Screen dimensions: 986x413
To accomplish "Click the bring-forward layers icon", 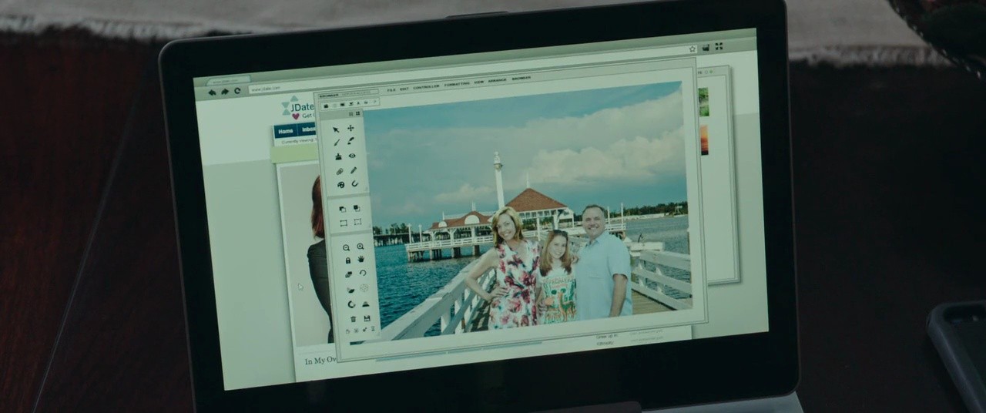I will [357, 208].
